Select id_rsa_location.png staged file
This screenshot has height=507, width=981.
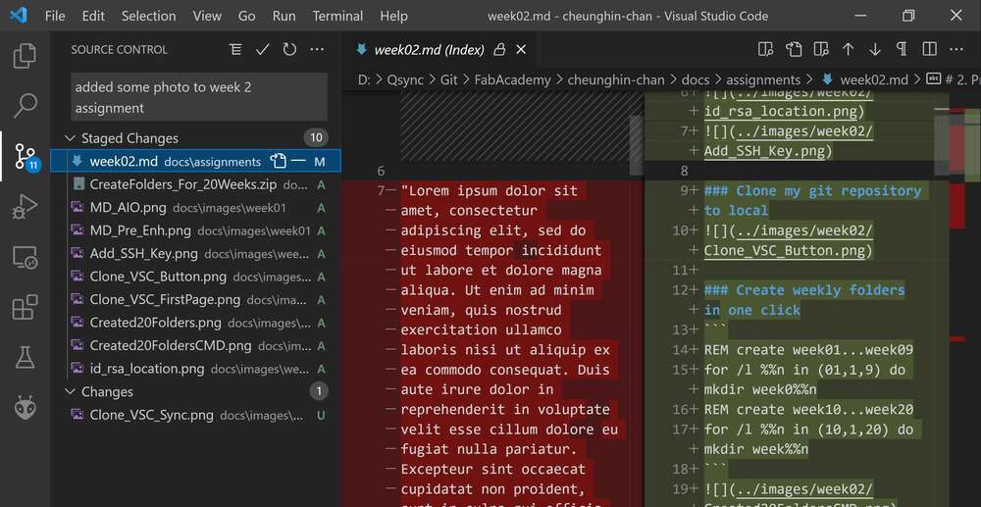coord(196,368)
